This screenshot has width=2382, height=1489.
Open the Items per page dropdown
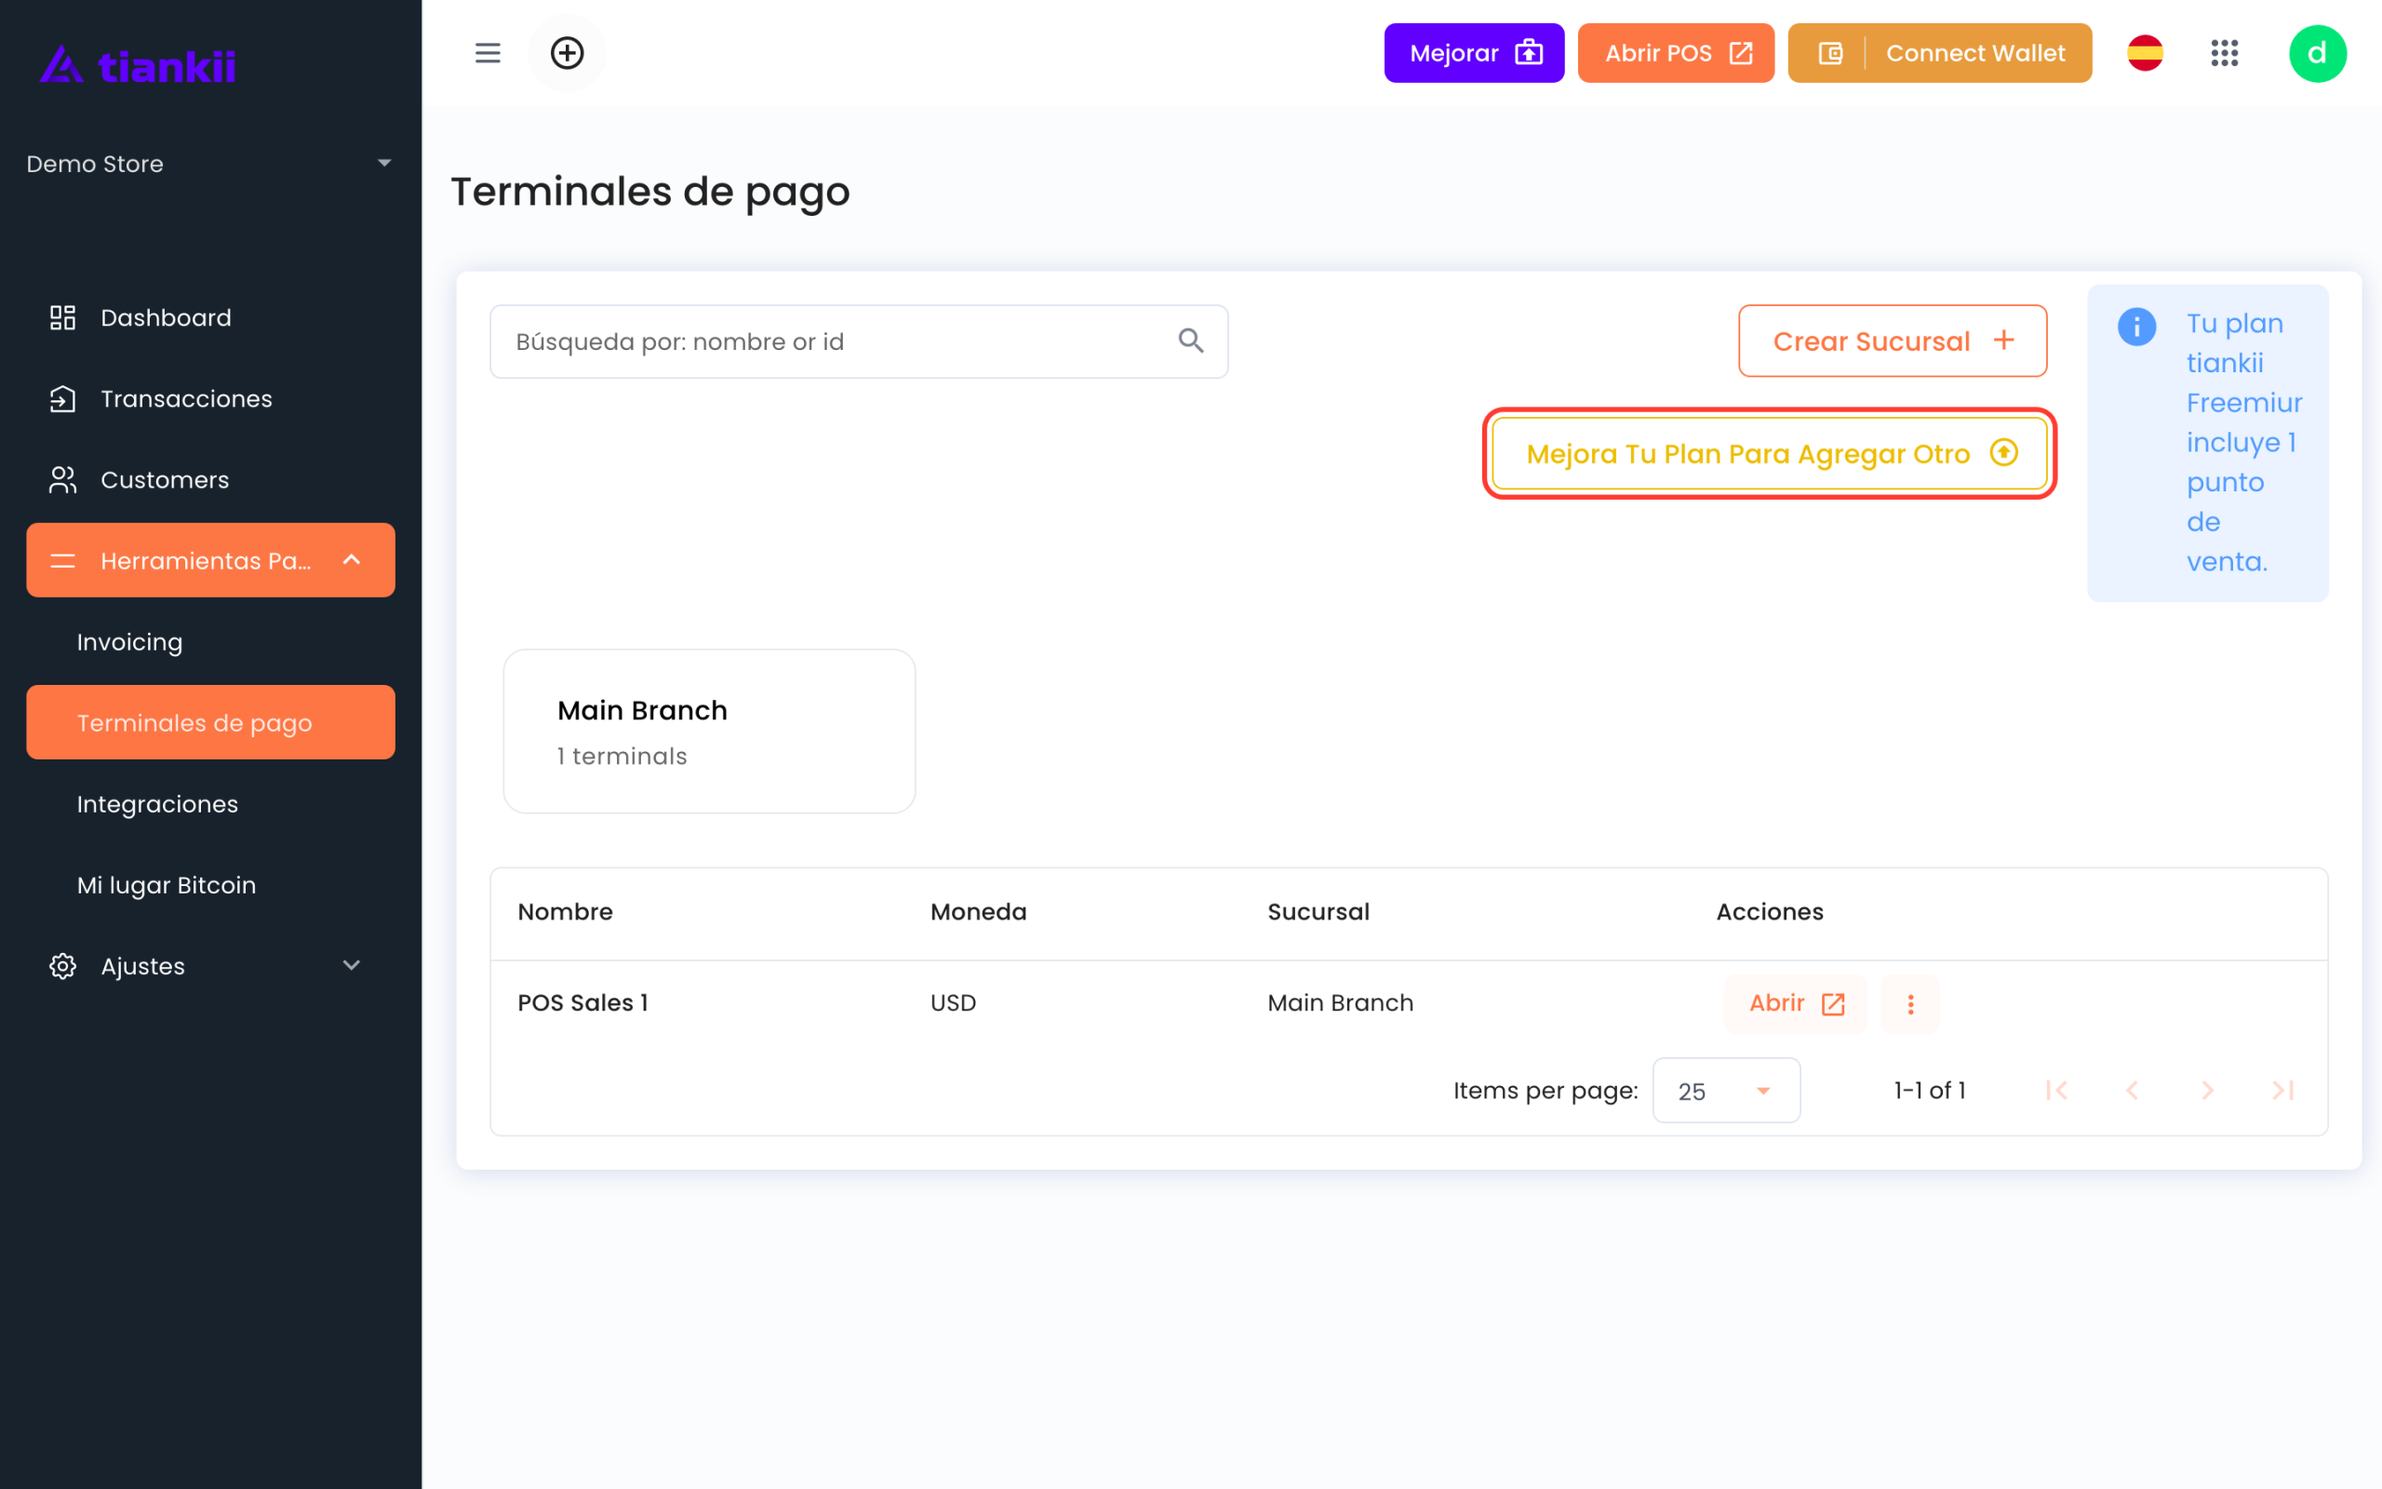click(x=1725, y=1090)
